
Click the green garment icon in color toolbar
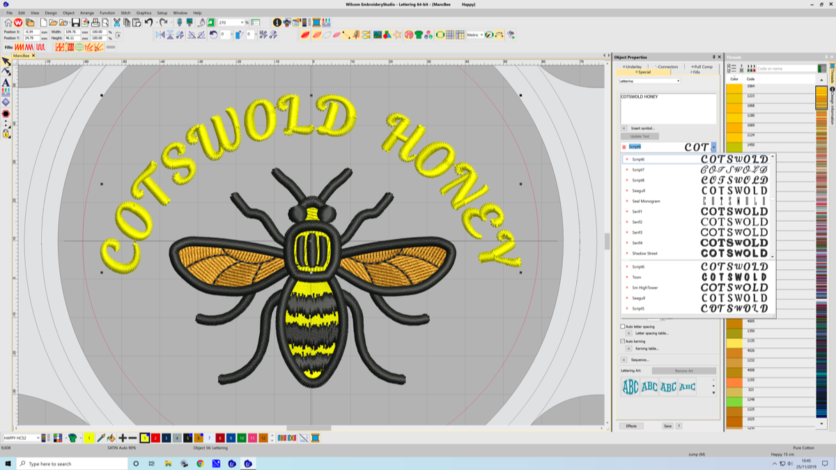[72, 438]
